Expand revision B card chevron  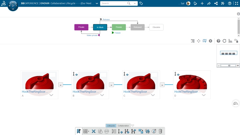(x=102, y=95)
